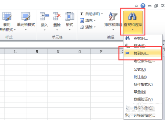Choose 批注(M) from the menu
Viewport: 165px width, 120px height.
coord(143,77)
